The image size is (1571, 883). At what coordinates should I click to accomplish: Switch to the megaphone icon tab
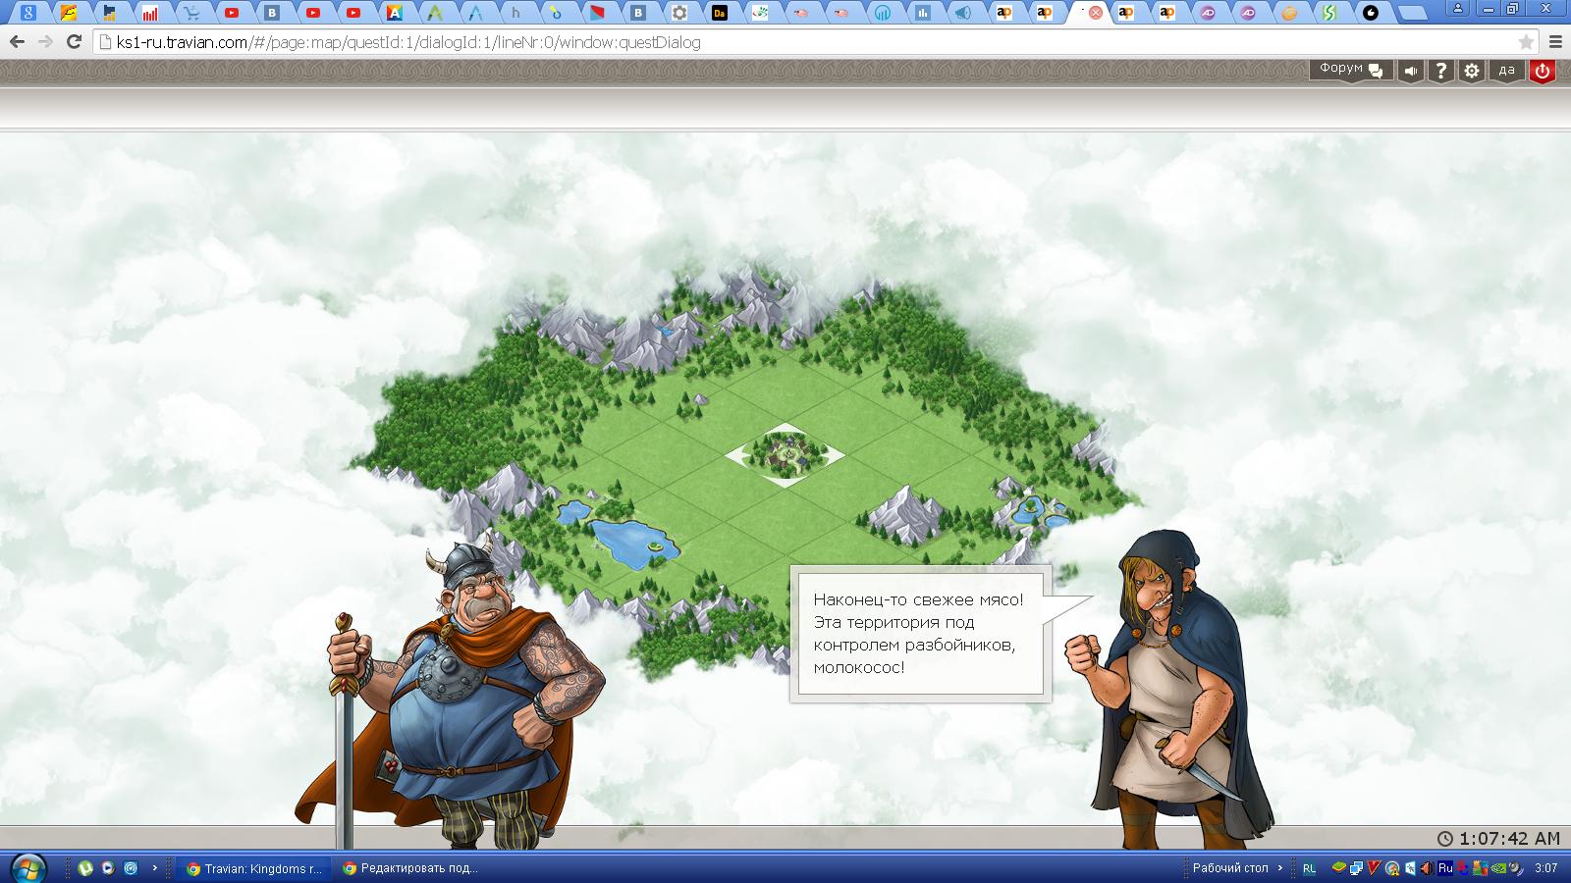(x=963, y=13)
